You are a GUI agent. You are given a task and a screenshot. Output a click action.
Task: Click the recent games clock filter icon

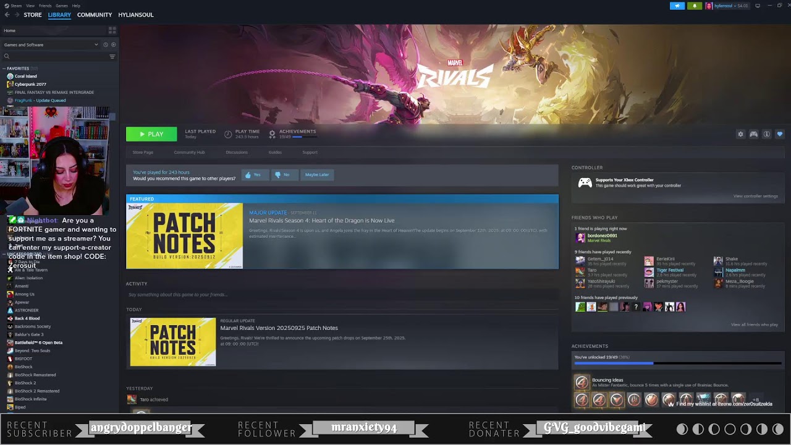(106, 44)
